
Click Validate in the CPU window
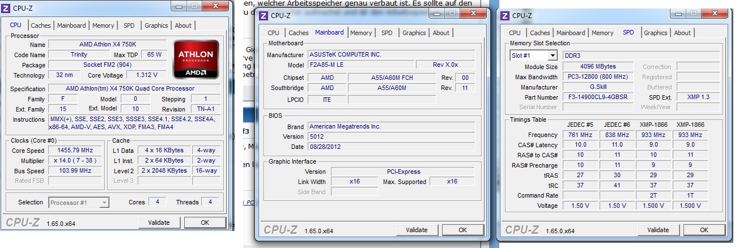tap(159, 223)
